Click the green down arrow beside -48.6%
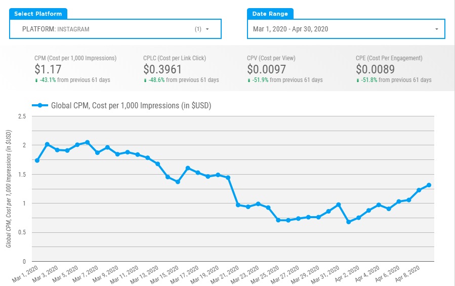The width and height of the screenshot is (455, 286). tap(145, 80)
